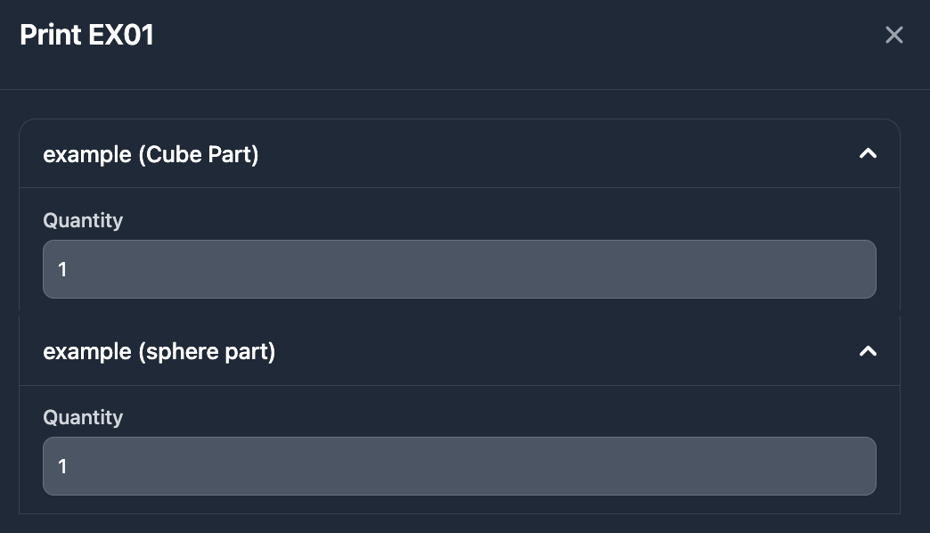The height and width of the screenshot is (533, 930).
Task: Click the Quantity label under sphere part
Action: (x=83, y=417)
